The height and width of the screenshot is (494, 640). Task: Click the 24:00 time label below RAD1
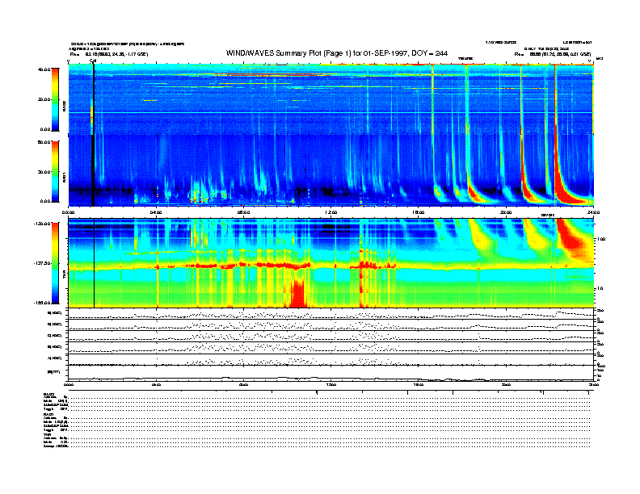[593, 212]
